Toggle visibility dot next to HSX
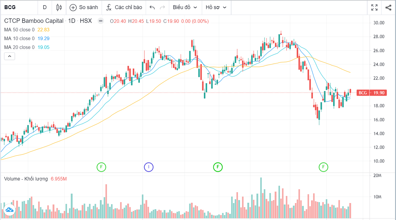 (101, 21)
